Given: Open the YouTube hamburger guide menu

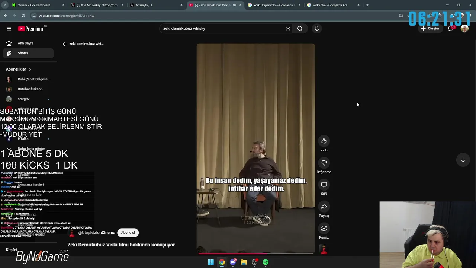Looking at the screenshot, I should point(9,28).
